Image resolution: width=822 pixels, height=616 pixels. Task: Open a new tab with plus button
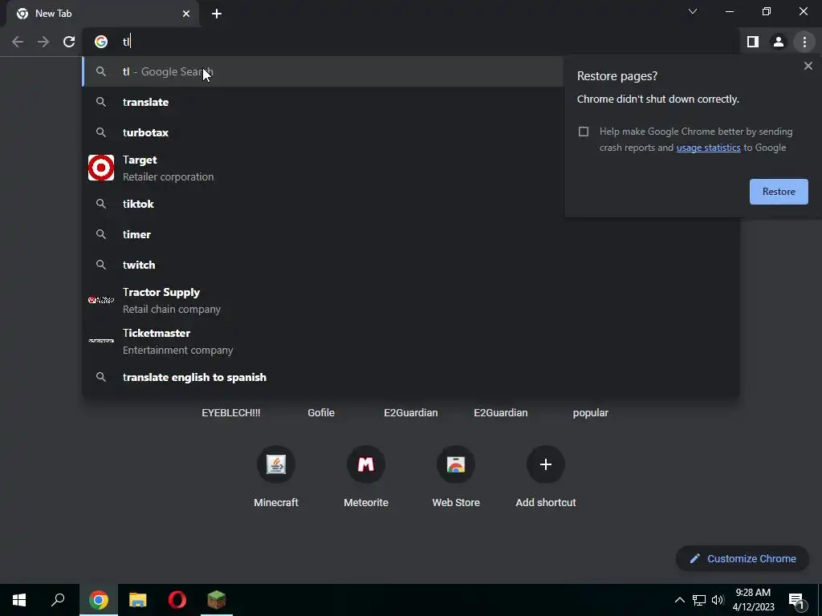(217, 14)
